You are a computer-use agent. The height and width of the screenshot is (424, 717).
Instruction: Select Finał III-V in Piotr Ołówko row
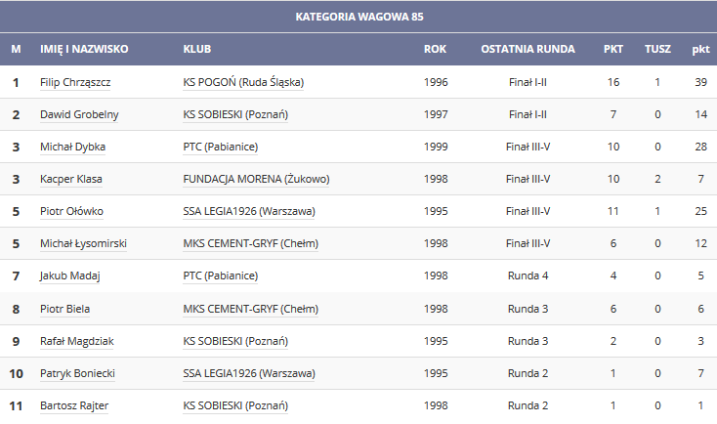pyautogui.click(x=527, y=211)
